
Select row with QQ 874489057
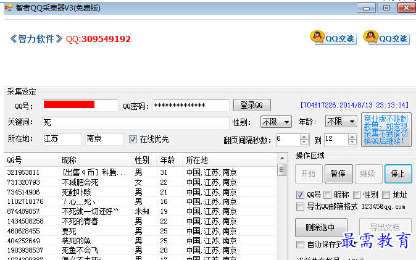click(140, 211)
